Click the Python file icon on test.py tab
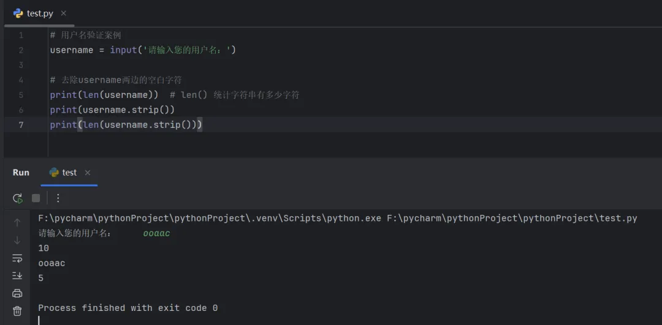662x325 pixels. [x=18, y=13]
